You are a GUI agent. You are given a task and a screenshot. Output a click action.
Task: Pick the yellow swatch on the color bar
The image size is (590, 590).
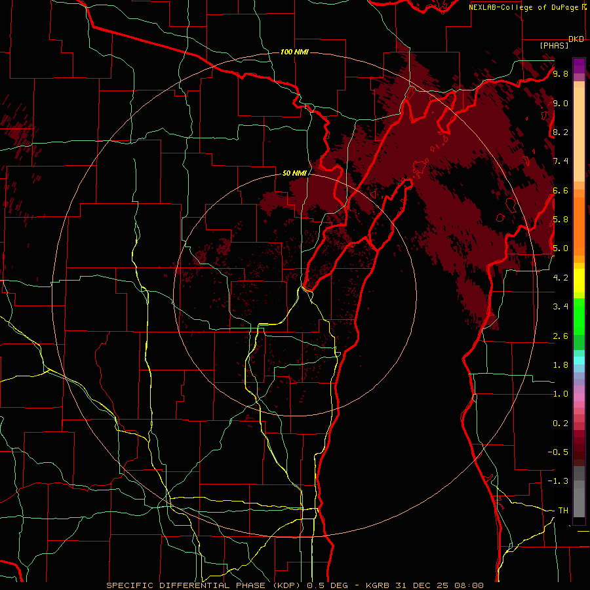(x=579, y=281)
